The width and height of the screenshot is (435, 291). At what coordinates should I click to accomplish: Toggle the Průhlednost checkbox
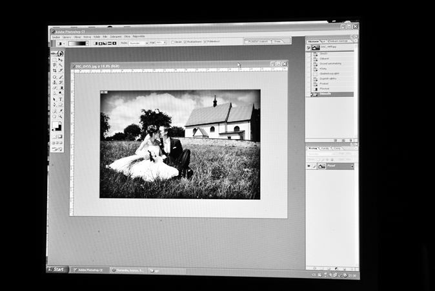[205, 41]
